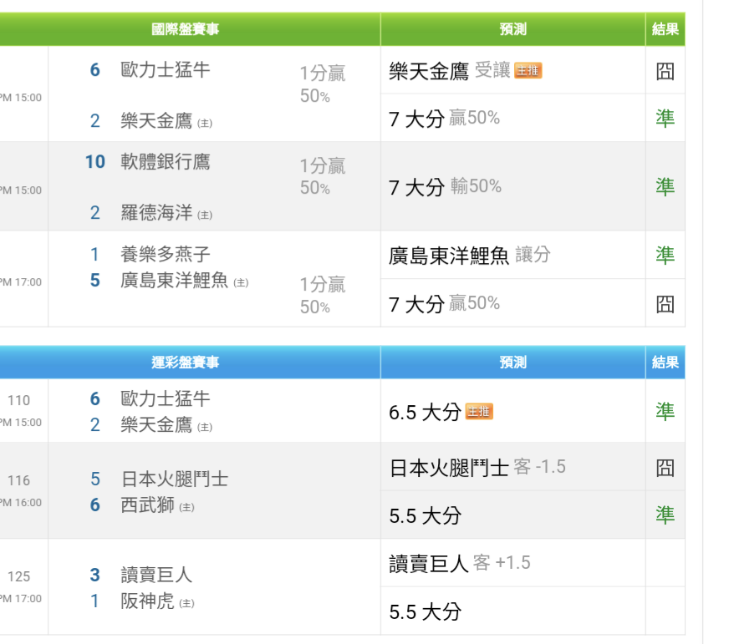729x644 pixels.
Task: Click score 5 for 廣島東洋鯉魚
Action: [94, 280]
